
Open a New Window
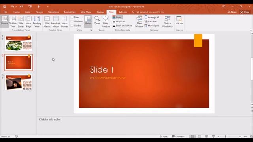coord(139,22)
